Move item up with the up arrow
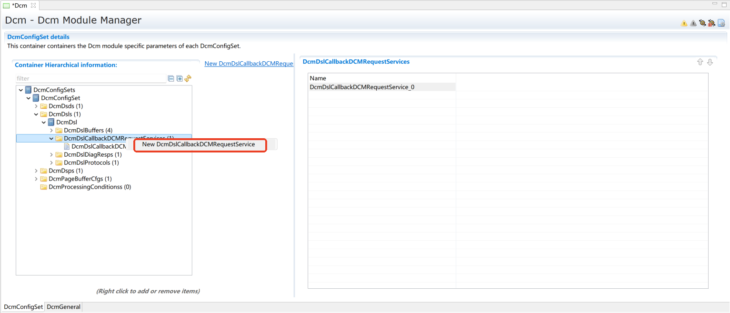 700,62
